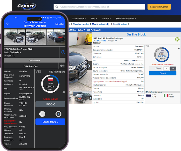Select the Audi rear-view thumbnail
Image resolution: width=181 pixels, height=151 pixels.
tap(82, 97)
